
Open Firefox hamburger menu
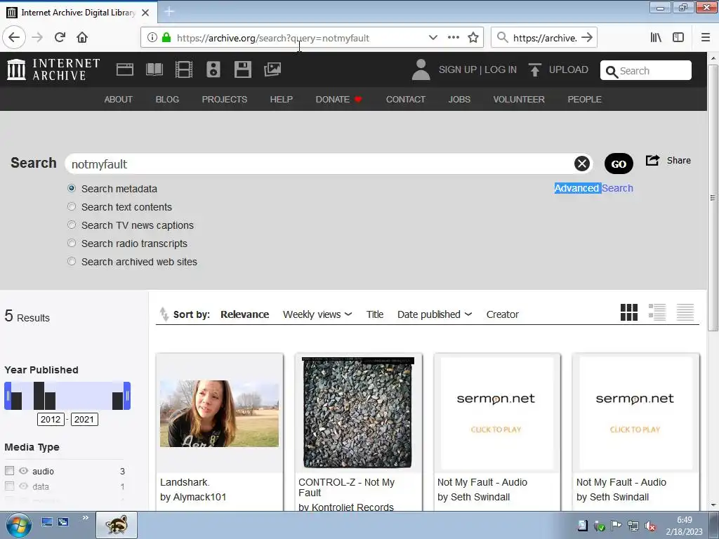pyautogui.click(x=706, y=38)
